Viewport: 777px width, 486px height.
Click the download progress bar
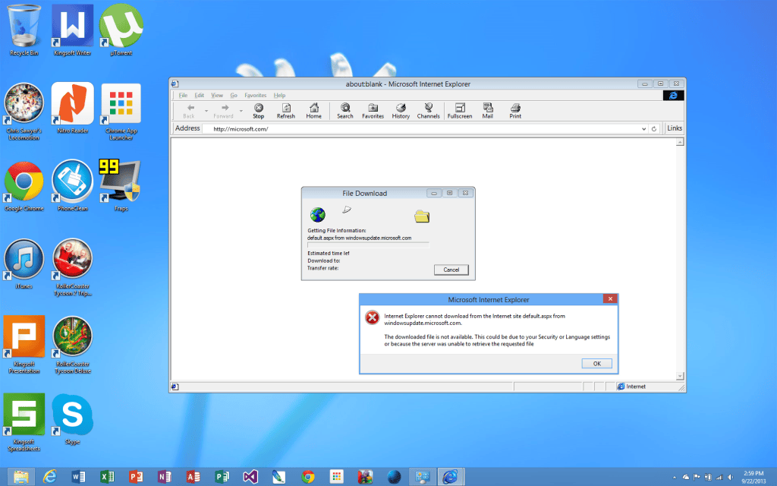pos(368,245)
